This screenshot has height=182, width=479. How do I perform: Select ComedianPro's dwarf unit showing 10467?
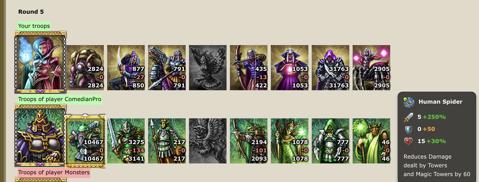point(85,141)
